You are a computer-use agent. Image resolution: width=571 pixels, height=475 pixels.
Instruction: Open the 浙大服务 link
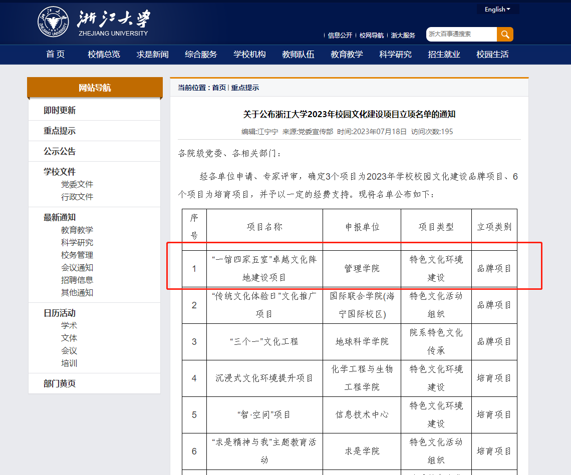(x=404, y=35)
